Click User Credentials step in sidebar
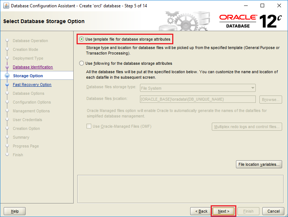The image size is (288, 217). click(x=27, y=120)
